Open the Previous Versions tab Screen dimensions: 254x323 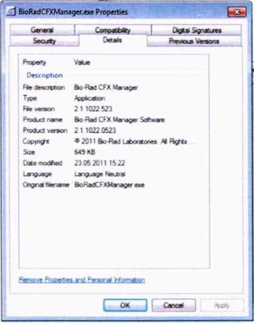point(194,41)
